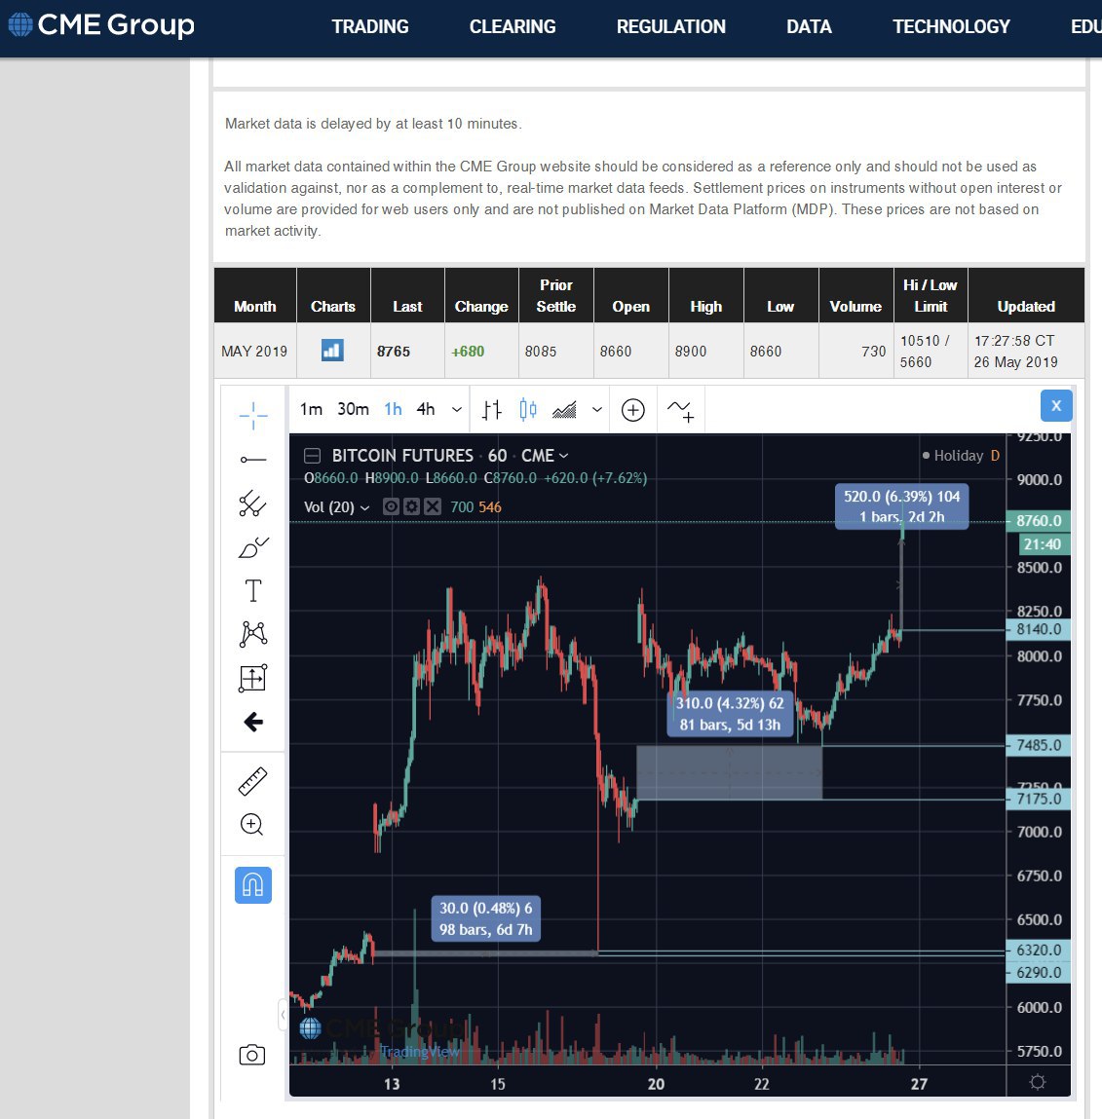Screen dimensions: 1102x1119
Task: Set the chart interval to 30m
Action: point(353,409)
